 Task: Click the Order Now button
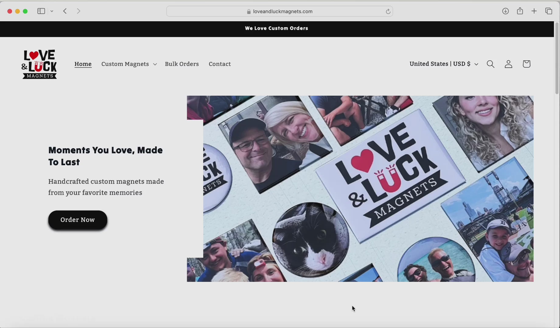point(78,220)
